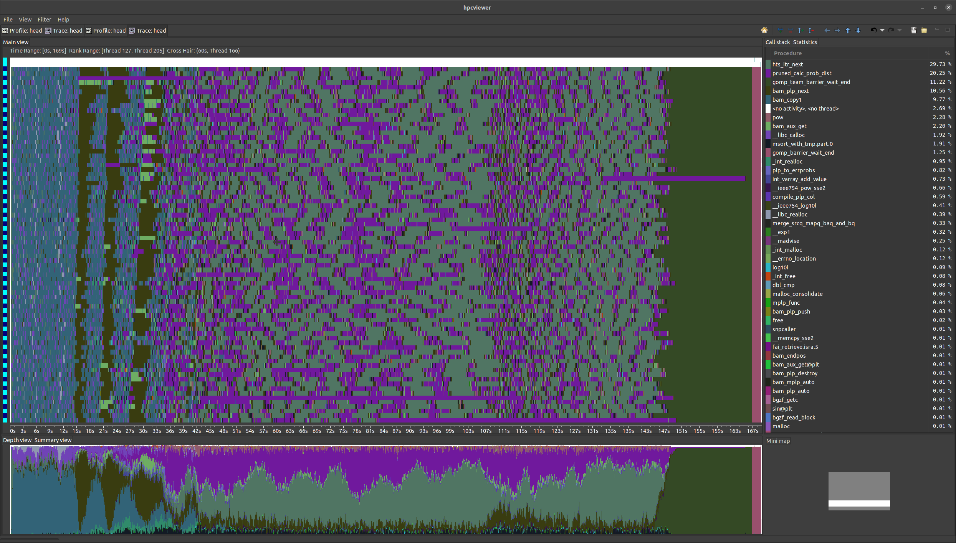Move view left with left arrow icon
Viewport: 956px width, 543px height.
tap(827, 30)
